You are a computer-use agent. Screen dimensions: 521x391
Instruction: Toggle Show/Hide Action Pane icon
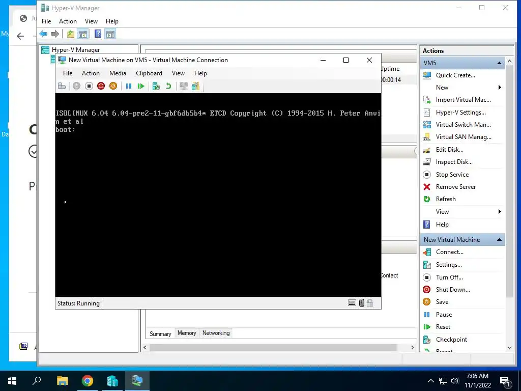coord(110,34)
